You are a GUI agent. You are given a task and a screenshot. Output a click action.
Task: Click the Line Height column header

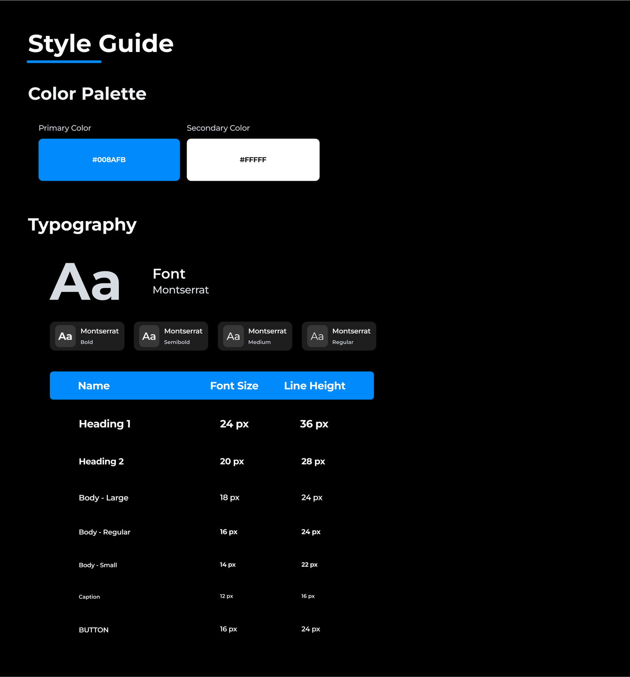(315, 385)
